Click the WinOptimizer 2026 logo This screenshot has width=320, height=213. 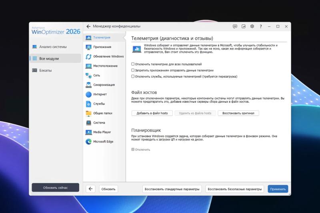(56, 31)
